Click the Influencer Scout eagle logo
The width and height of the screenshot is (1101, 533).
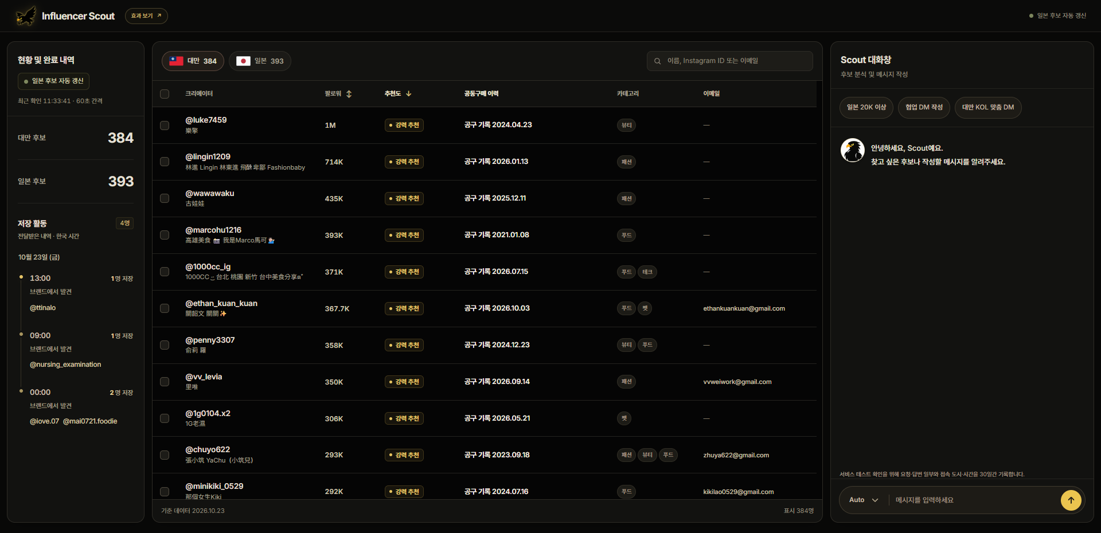(26, 16)
